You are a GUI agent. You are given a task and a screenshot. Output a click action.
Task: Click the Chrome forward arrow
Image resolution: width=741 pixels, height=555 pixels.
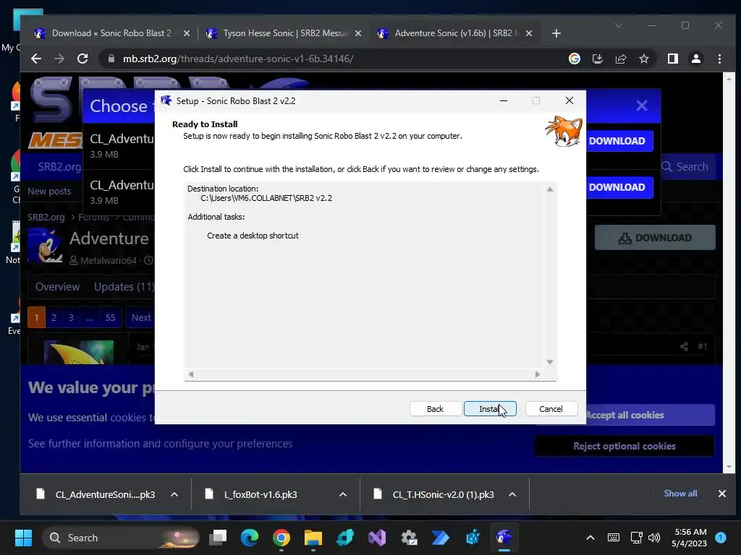coord(59,59)
